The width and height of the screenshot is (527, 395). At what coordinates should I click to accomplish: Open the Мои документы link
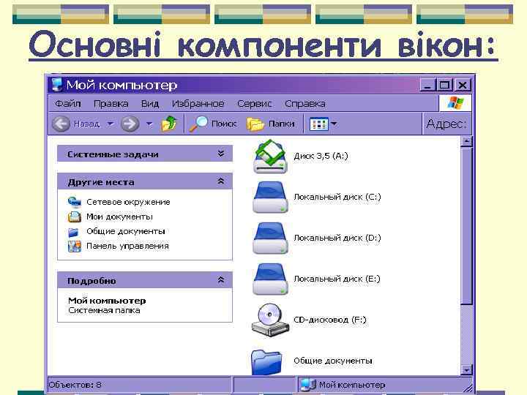pyautogui.click(x=119, y=217)
